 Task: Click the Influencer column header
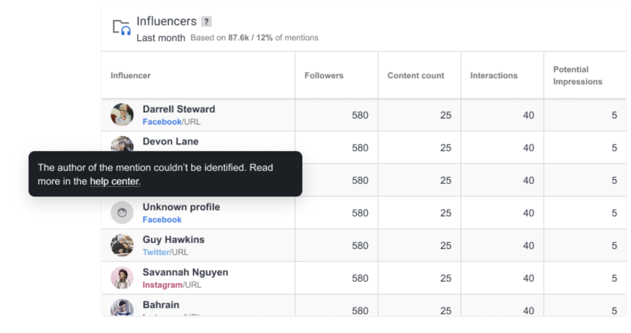pos(130,75)
